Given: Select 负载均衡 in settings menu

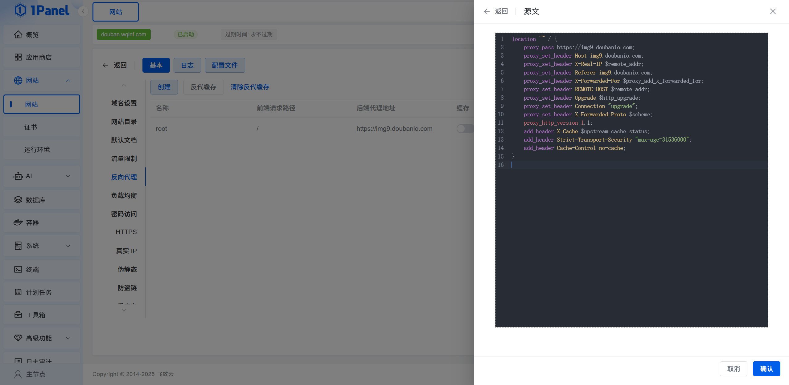Looking at the screenshot, I should click(x=124, y=195).
